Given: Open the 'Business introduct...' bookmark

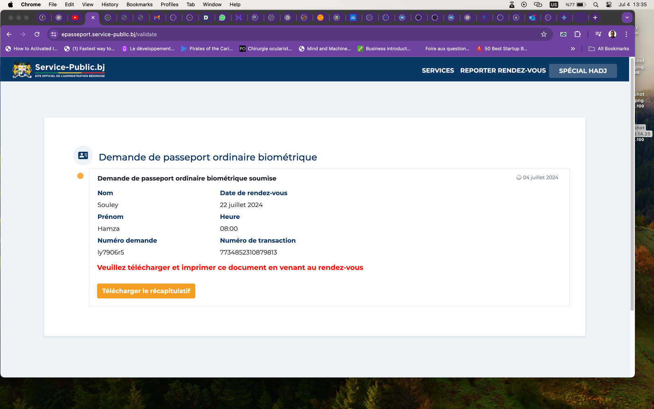Looking at the screenshot, I should click(x=384, y=49).
